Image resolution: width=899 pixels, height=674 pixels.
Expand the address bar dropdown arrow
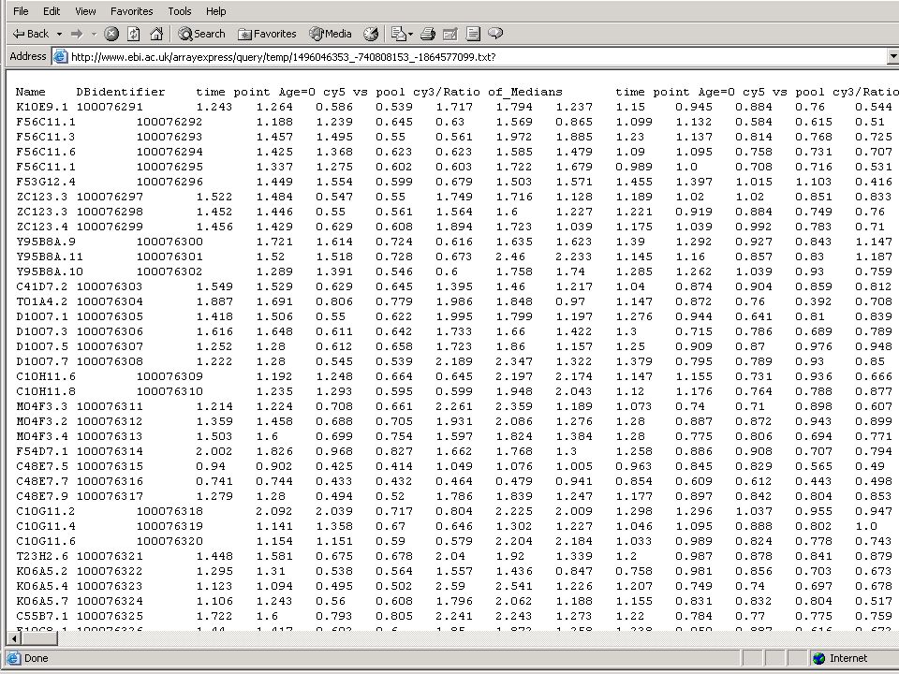892,57
